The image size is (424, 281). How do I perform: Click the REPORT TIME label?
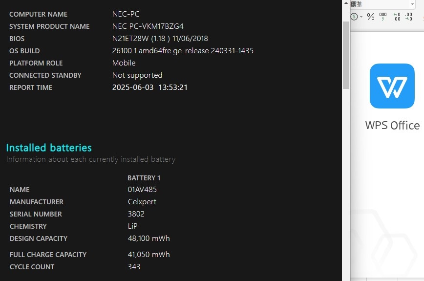(x=31, y=87)
